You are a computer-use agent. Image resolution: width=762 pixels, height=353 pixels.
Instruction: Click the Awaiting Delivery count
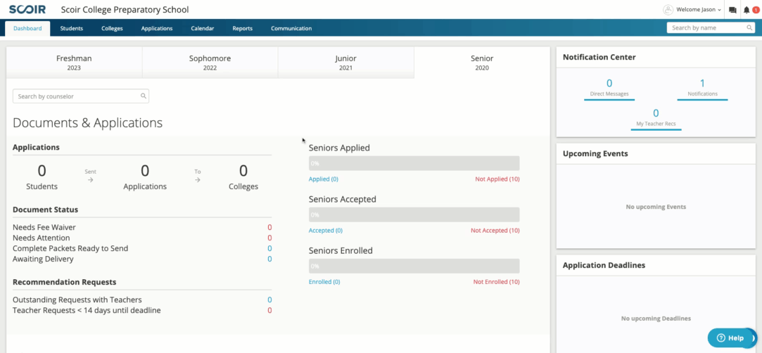[269, 259]
